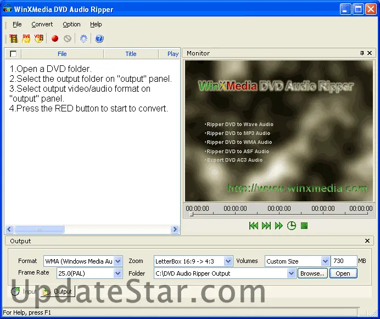Click the Browse.. button for output folder

(x=312, y=273)
